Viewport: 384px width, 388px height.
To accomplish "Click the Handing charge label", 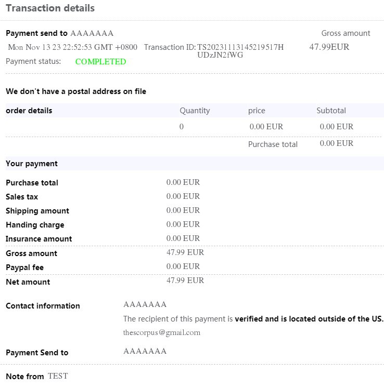I will point(35,225).
